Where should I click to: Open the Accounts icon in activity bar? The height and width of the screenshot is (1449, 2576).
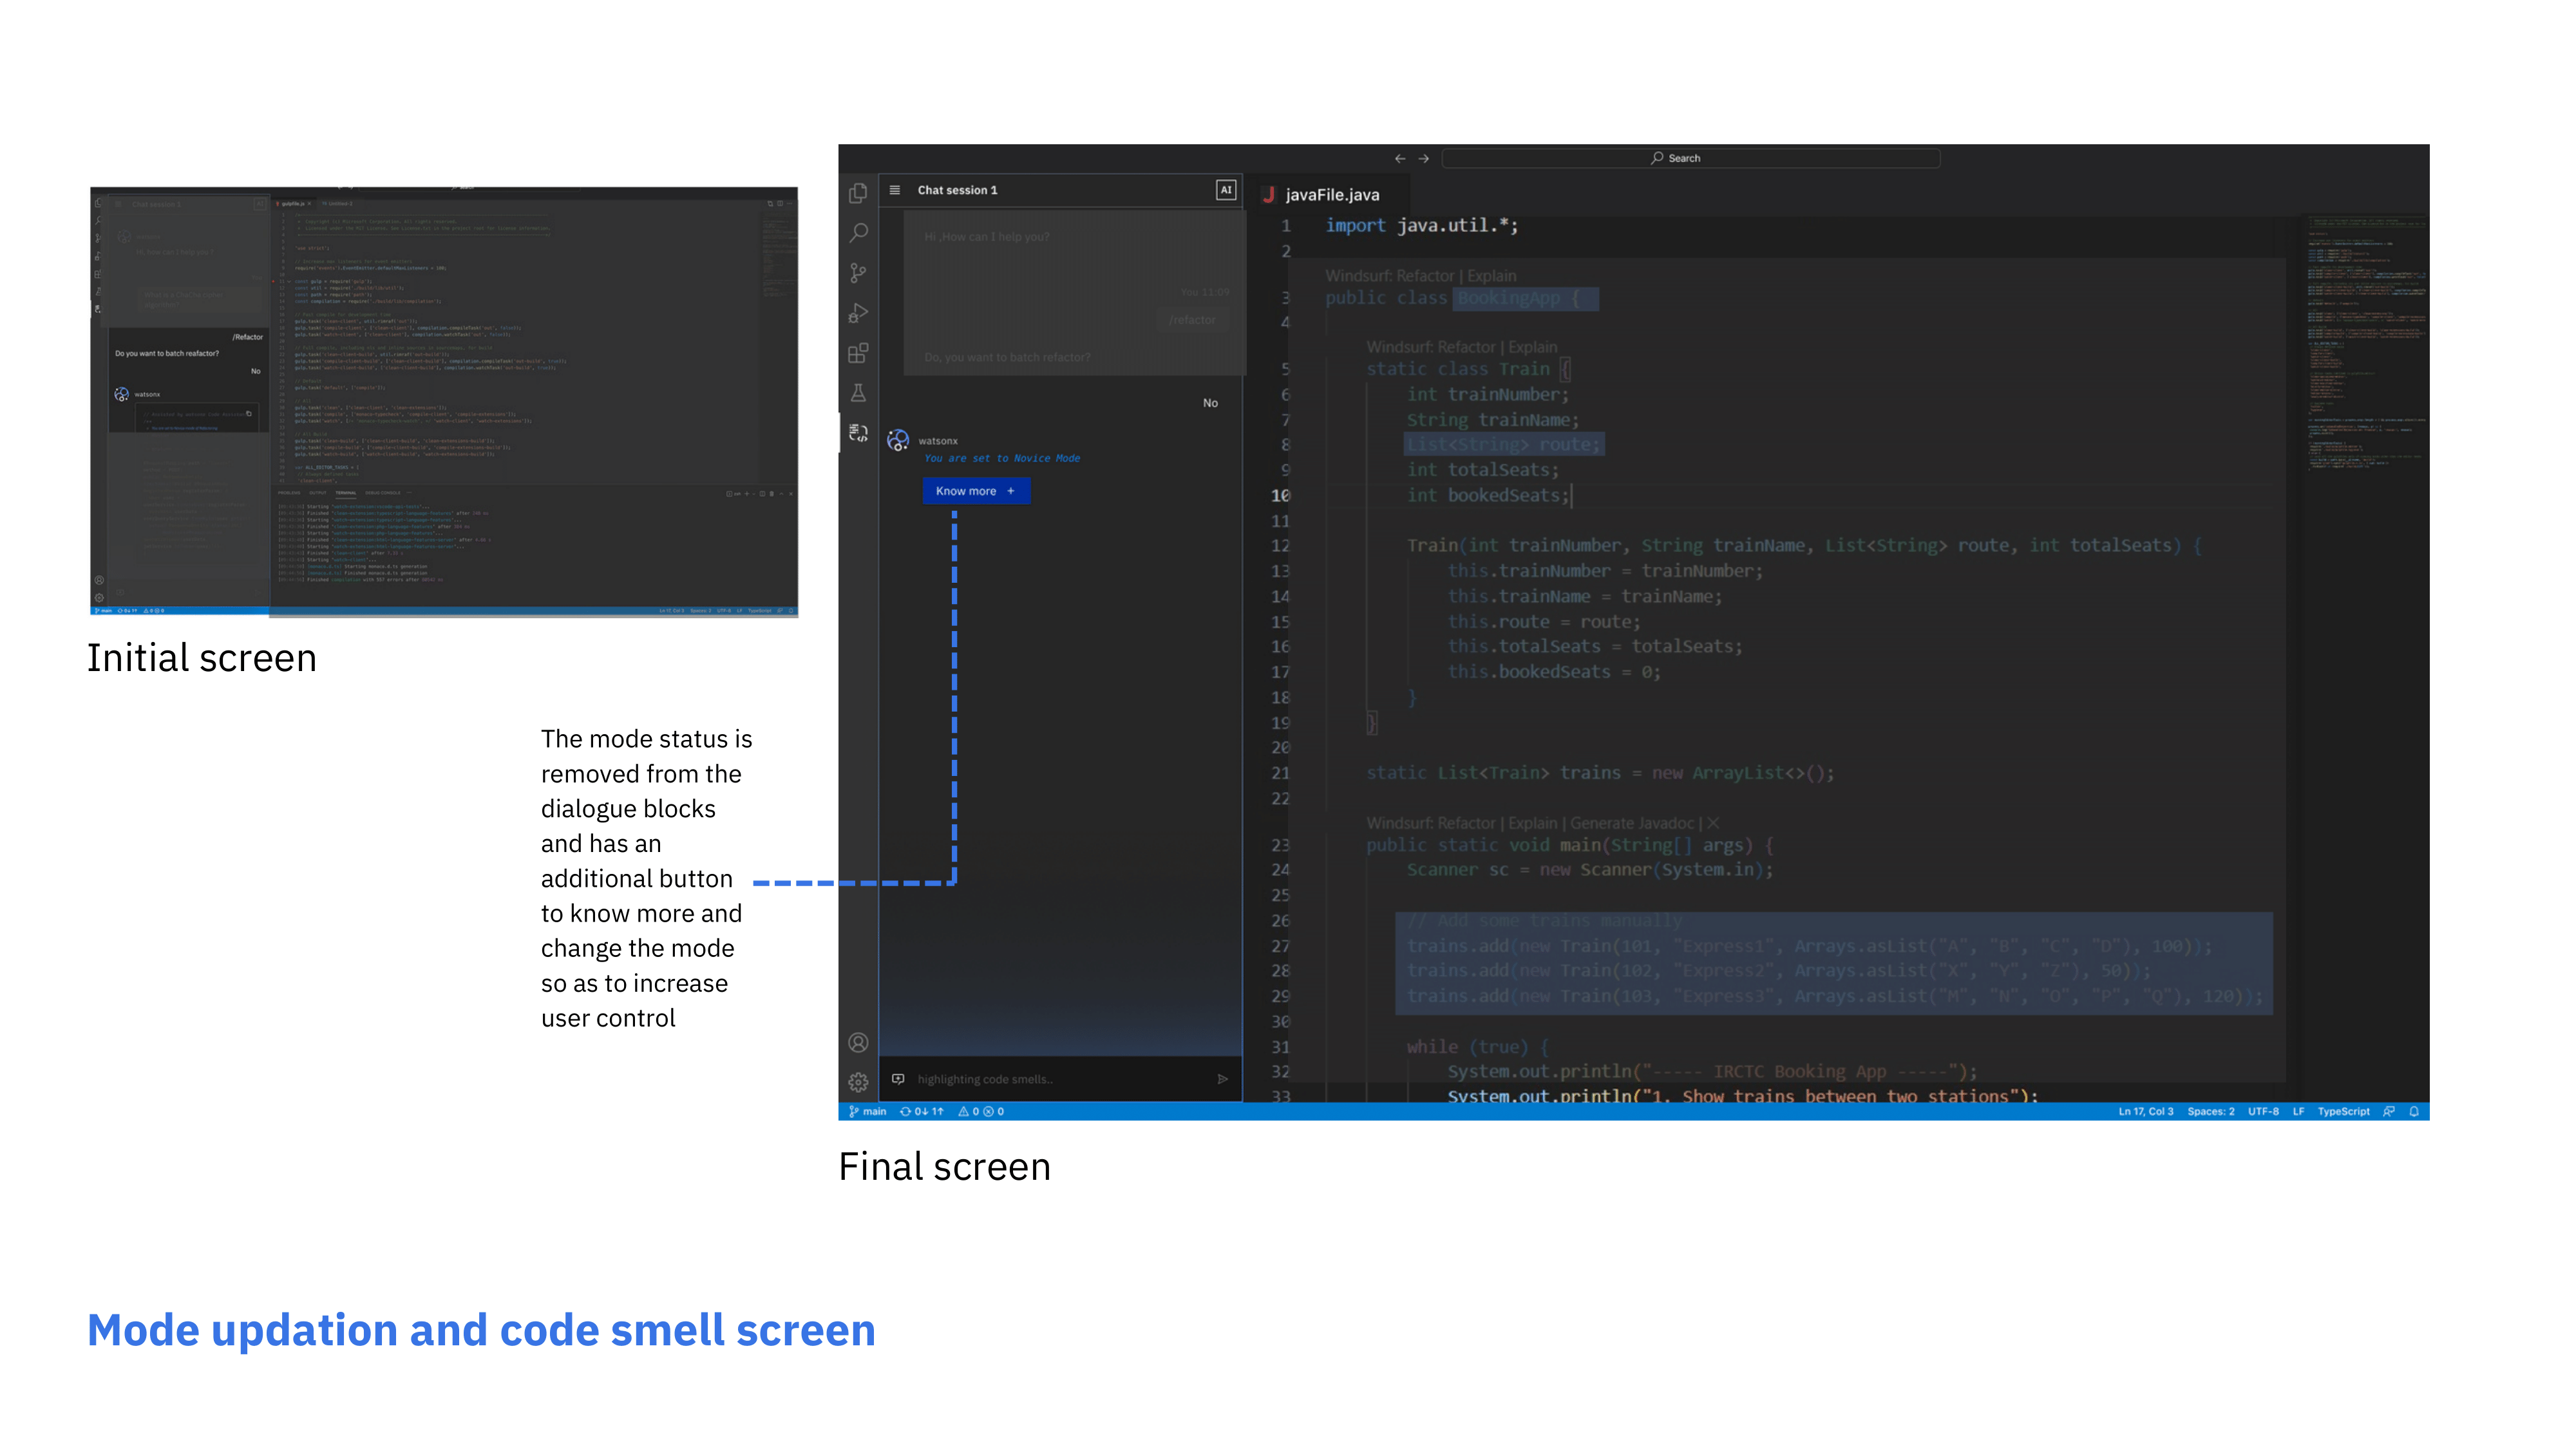tap(858, 1042)
